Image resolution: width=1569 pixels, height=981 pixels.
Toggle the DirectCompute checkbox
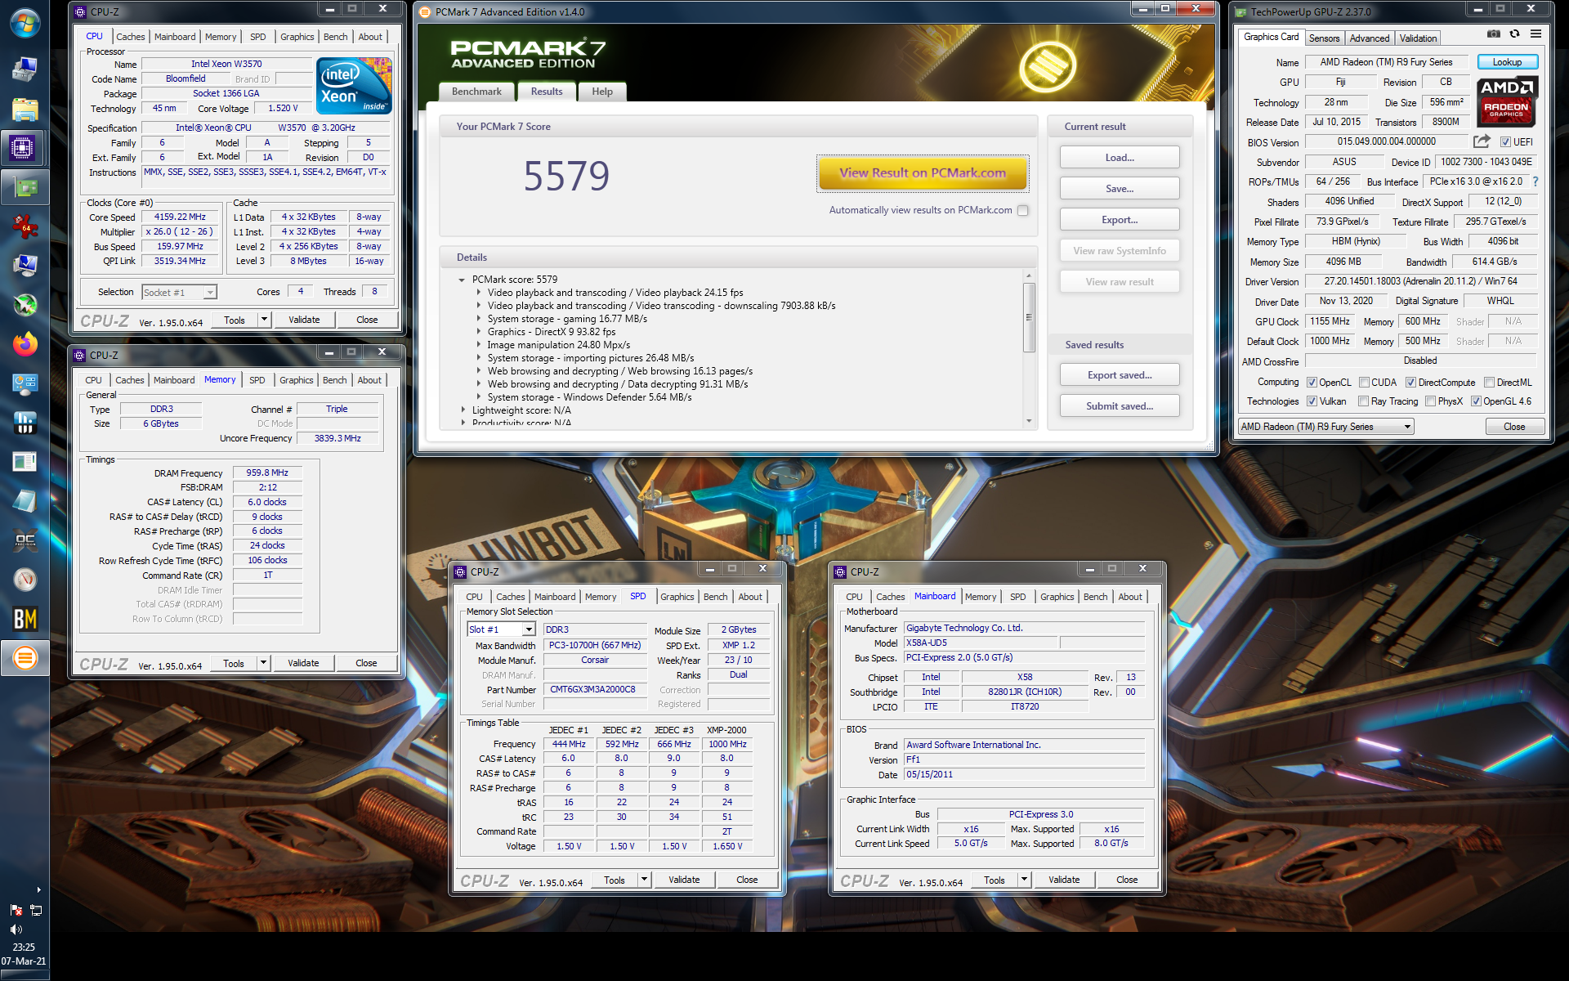coord(1410,383)
